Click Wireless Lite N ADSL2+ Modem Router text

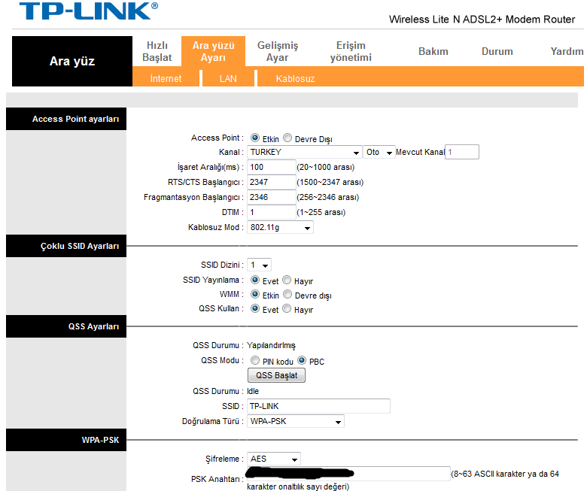pos(482,20)
